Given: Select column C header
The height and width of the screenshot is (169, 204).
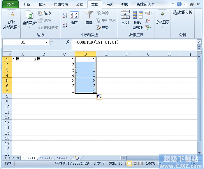Looking at the screenshot, I should 64,54.
